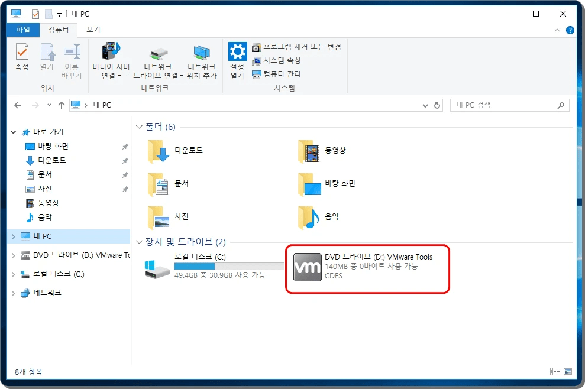
Task: Click the refresh icon in the address bar
Action: [437, 105]
